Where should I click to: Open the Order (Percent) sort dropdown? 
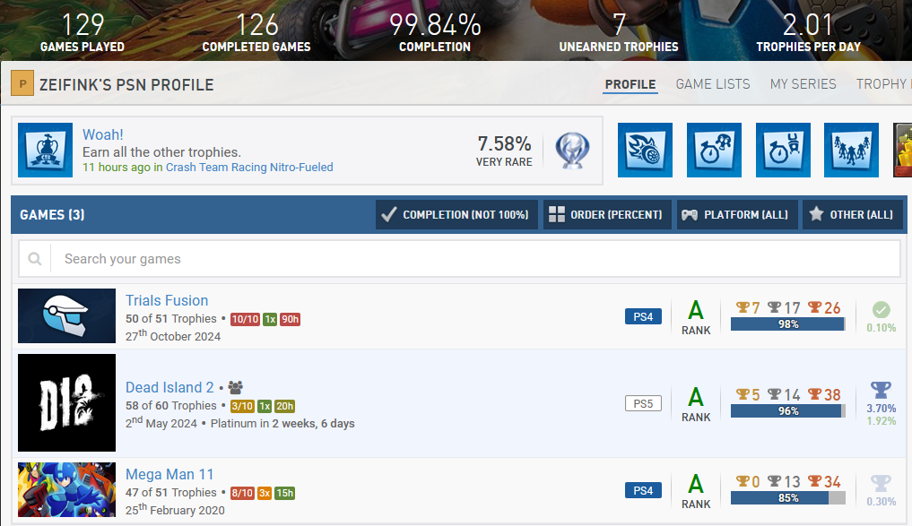click(607, 214)
